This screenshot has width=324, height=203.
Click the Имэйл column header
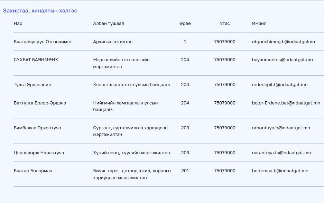[x=259, y=24]
